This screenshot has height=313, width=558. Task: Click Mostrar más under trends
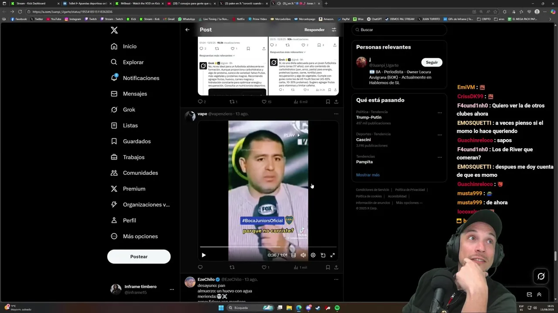click(368, 175)
